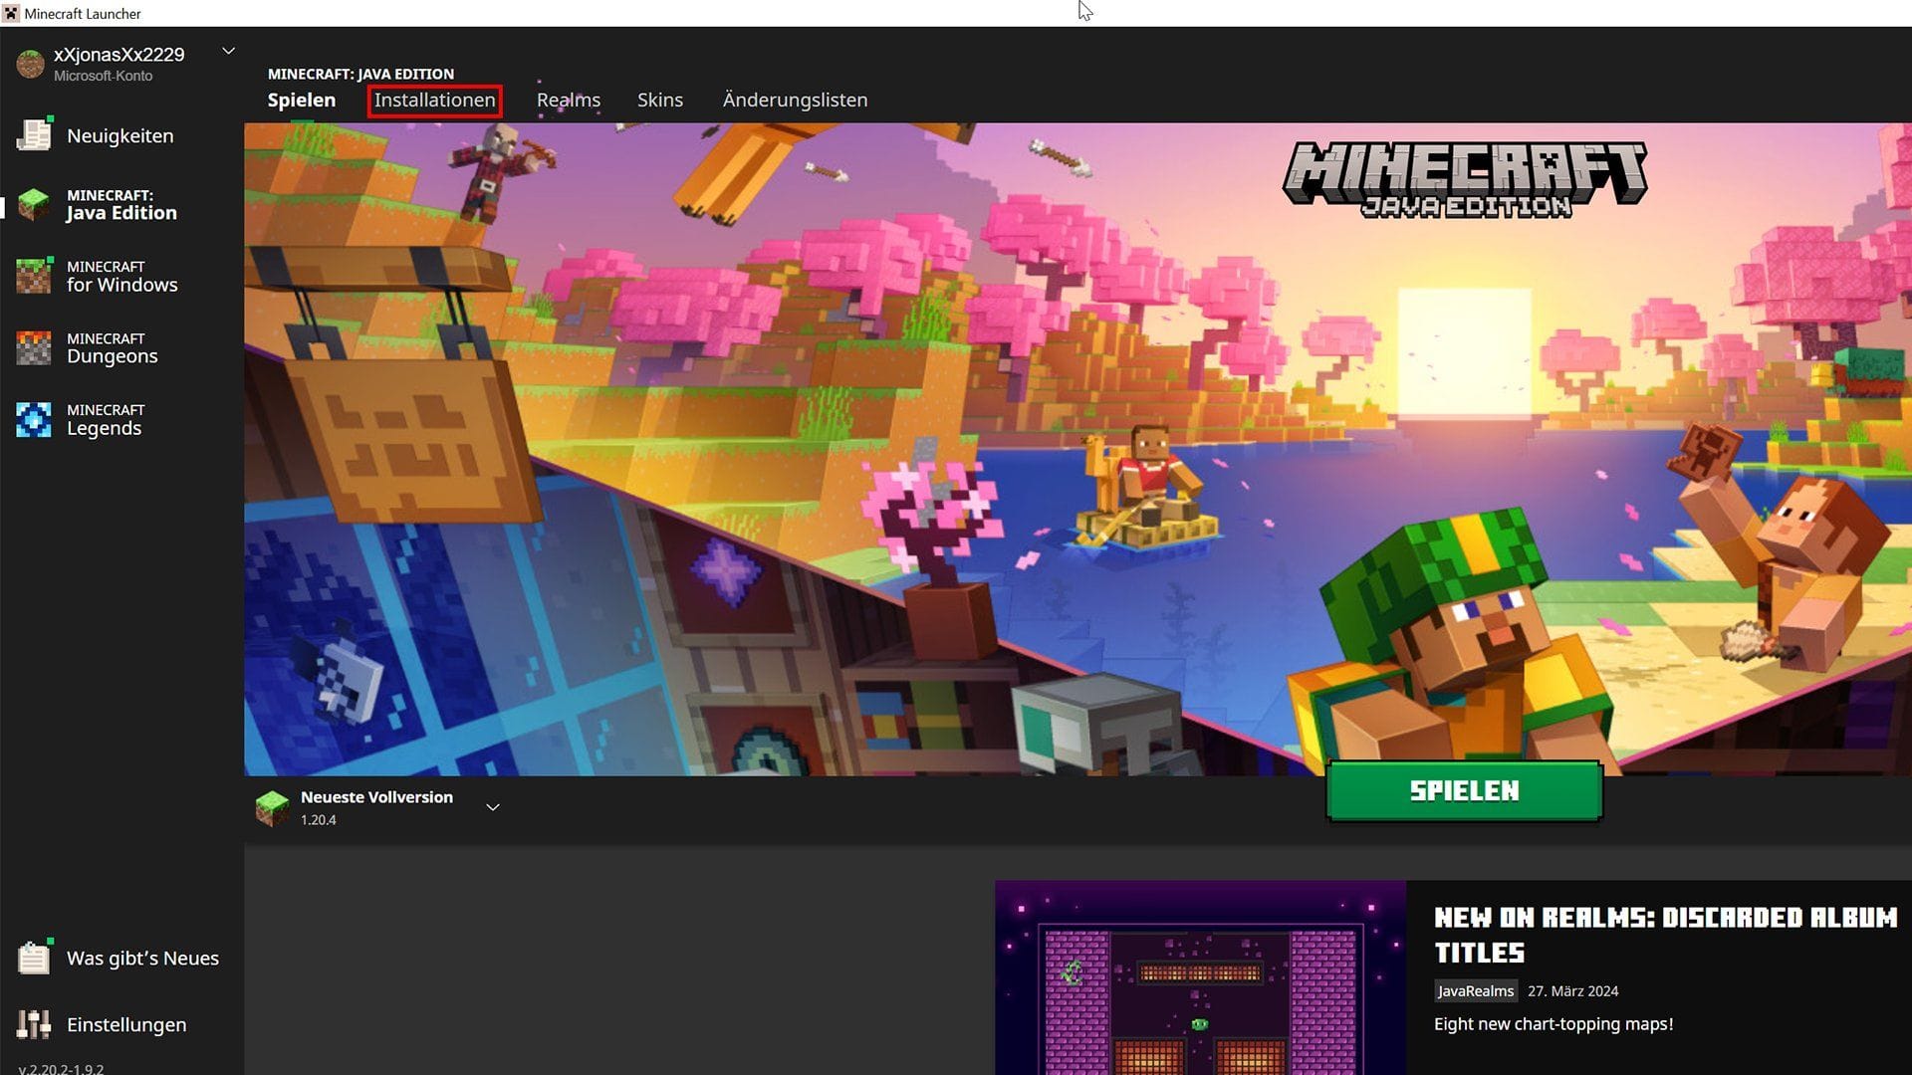Viewport: 1912px width, 1075px height.
Task: Open the Einstellungen sliders icon
Action: pyautogui.click(x=34, y=1023)
